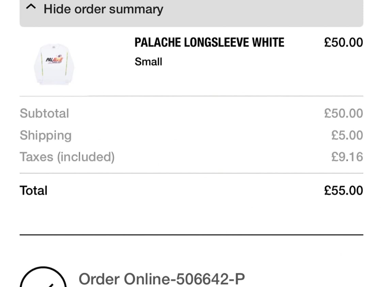Click the "Hide order summary" label
The height and width of the screenshot is (287, 383).
(103, 9)
